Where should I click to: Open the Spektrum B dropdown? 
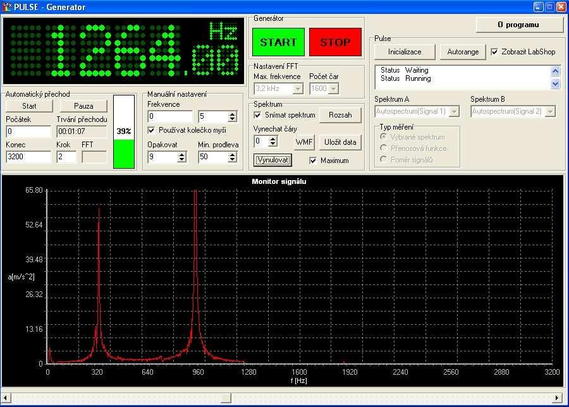coord(550,111)
